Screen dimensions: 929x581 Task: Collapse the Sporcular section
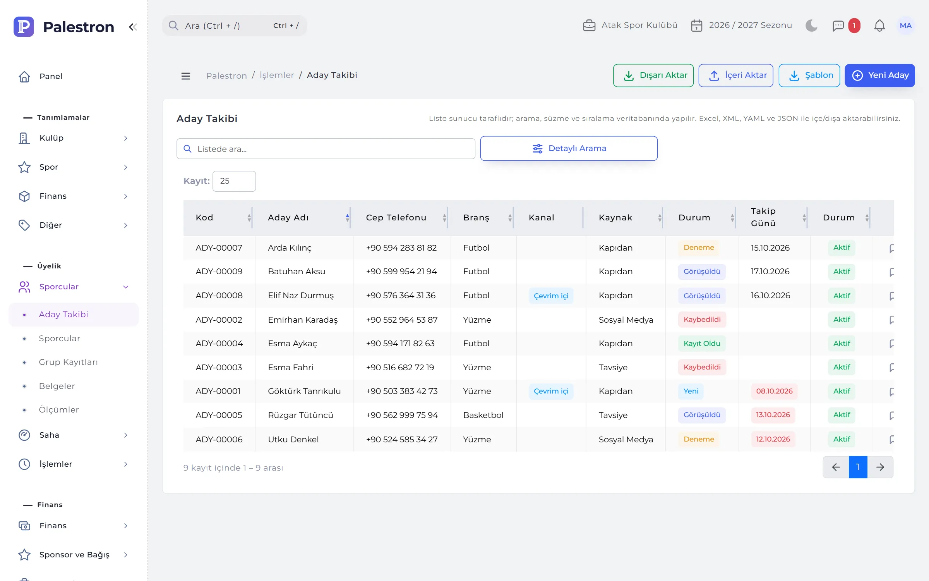point(74,287)
